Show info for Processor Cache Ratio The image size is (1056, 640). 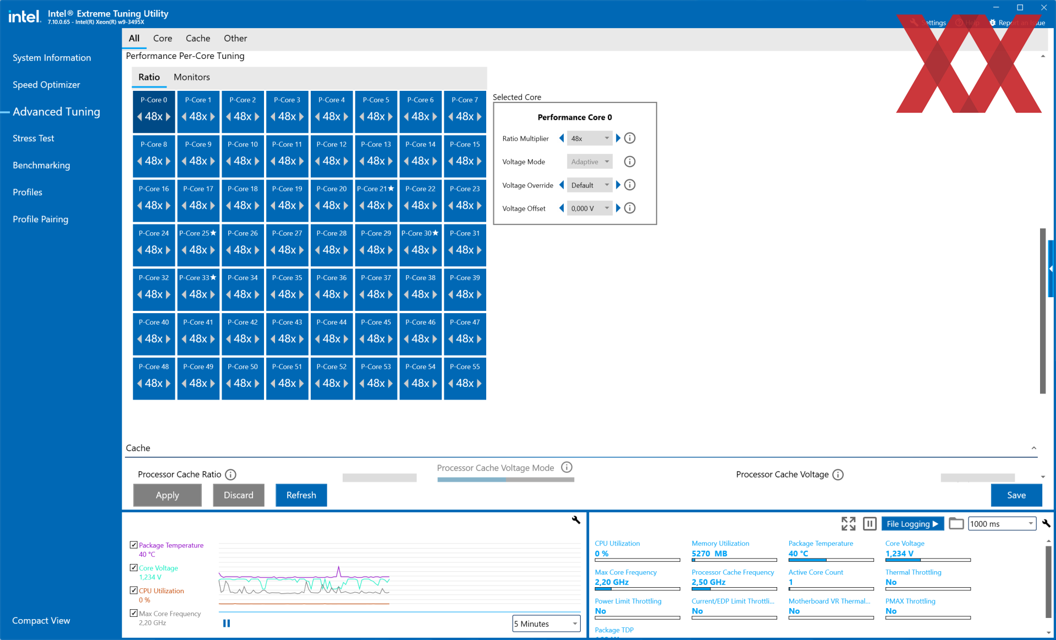tap(231, 474)
